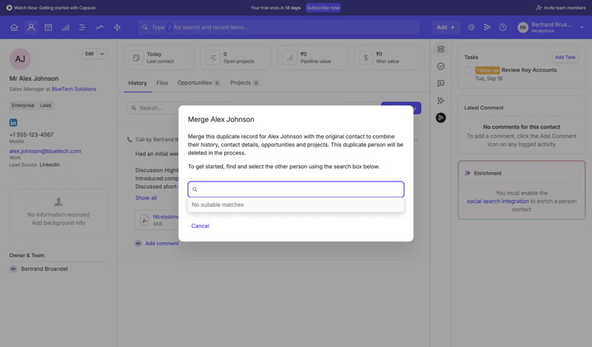This screenshot has width=592, height=347.
Task: Open the People & Organizations icon
Action: [31, 27]
